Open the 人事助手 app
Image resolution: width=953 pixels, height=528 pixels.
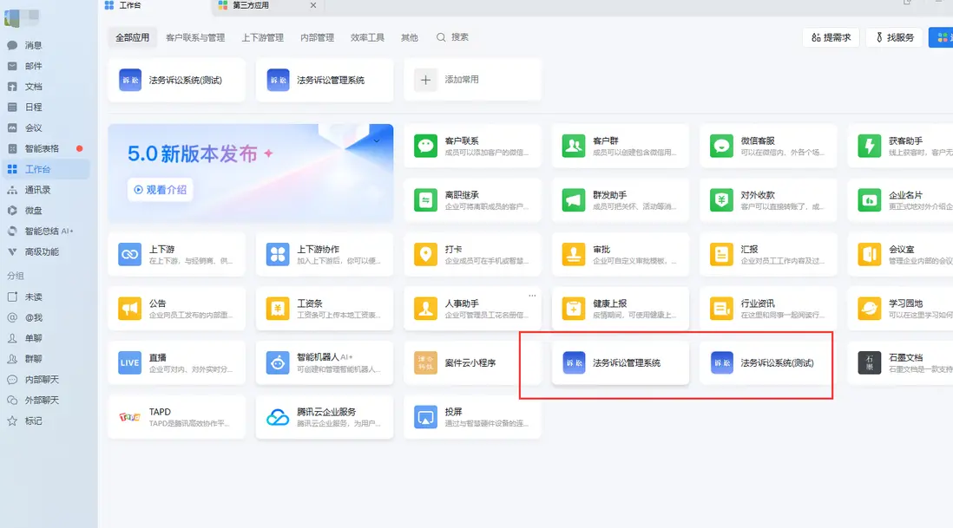point(472,309)
